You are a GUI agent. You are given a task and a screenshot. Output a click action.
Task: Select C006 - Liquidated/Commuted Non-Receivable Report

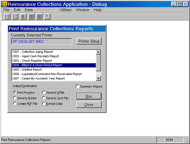pos(54,74)
